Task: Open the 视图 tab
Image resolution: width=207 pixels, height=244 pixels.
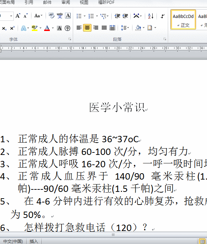Action: click(x=84, y=2)
